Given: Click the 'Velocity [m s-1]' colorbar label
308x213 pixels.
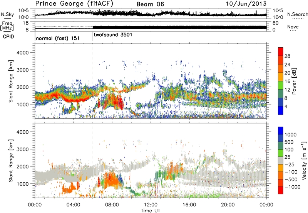Looking at the screenshot, I should 304,160.
